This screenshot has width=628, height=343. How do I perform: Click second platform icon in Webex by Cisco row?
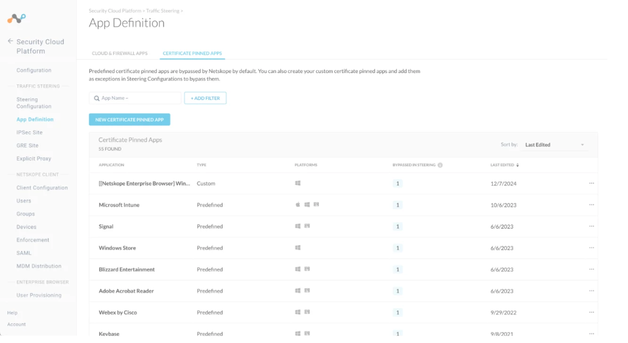click(x=307, y=312)
